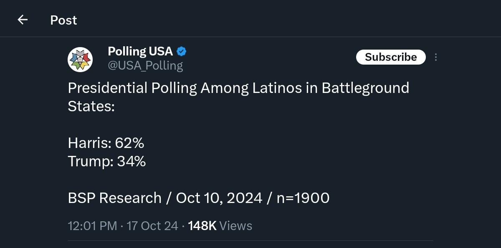Click the Views label beside 148K

click(x=236, y=226)
